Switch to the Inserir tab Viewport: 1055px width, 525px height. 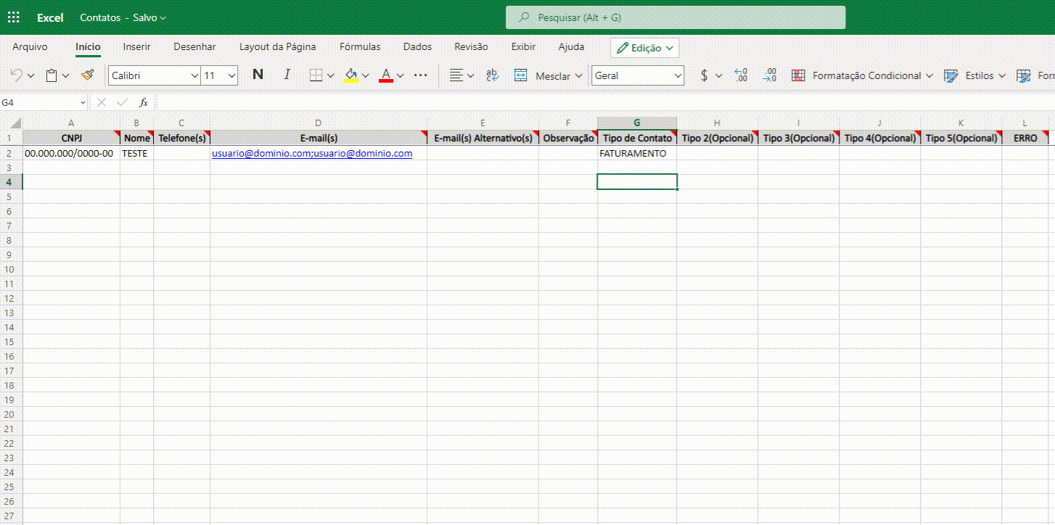click(x=136, y=46)
